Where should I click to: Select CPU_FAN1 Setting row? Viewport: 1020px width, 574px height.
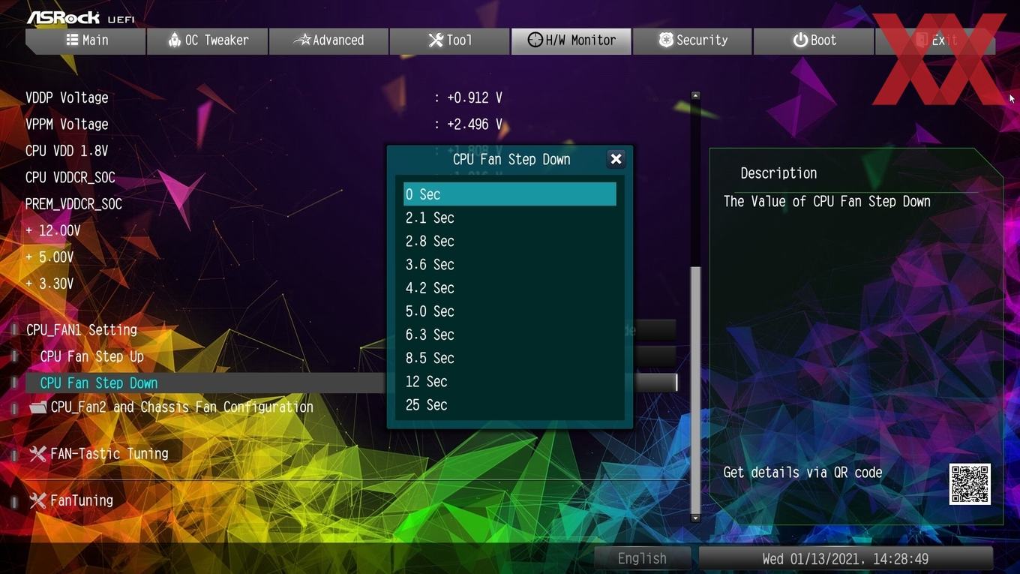(82, 330)
